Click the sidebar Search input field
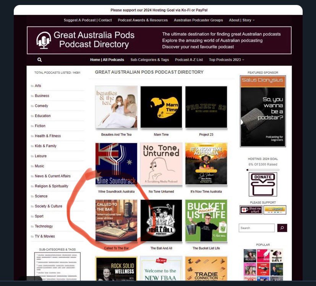316x286 pixels. tap(256, 228)
